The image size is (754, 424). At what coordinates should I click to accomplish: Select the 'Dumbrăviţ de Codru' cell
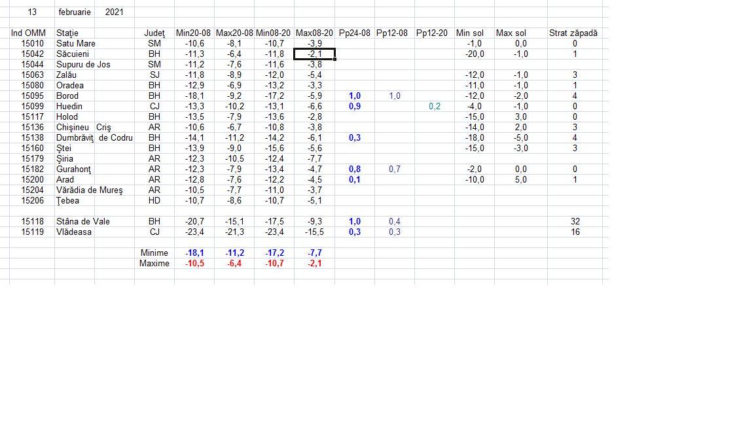94,138
